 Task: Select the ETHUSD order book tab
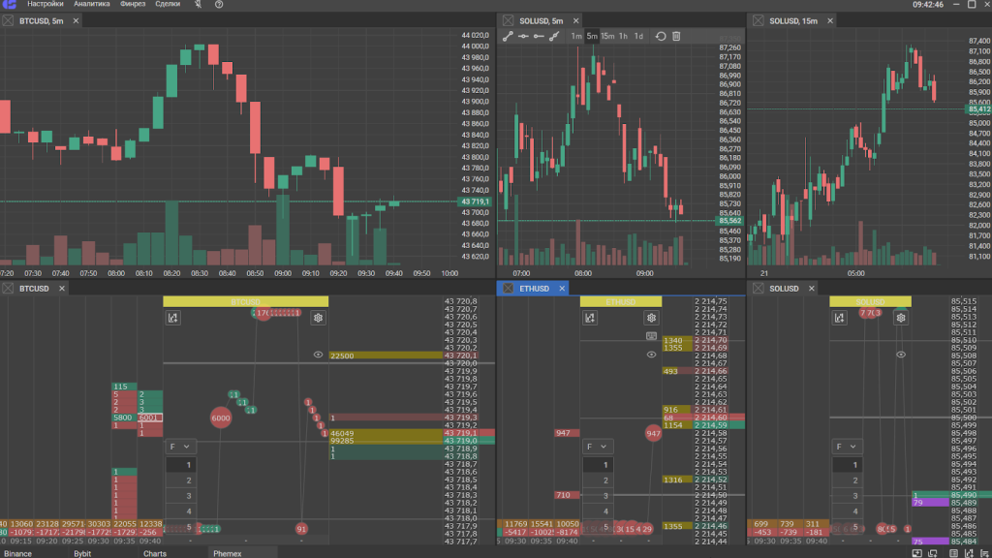pos(534,289)
